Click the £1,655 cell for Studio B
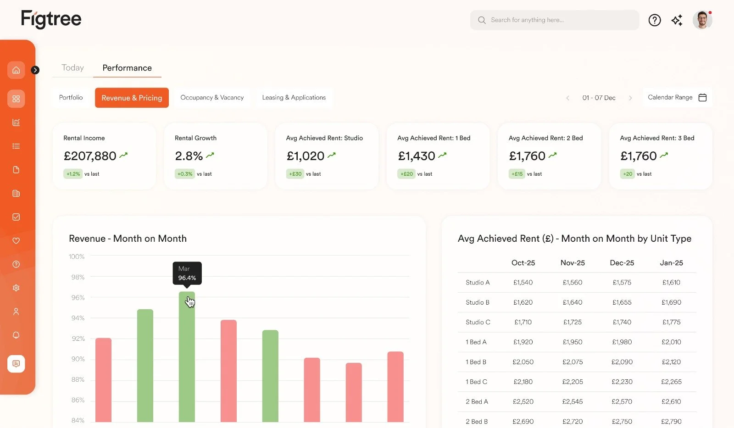 coord(622,302)
